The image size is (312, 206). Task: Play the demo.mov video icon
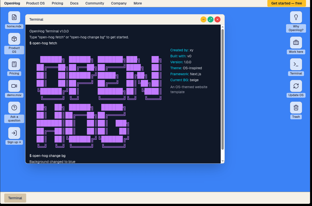(x=14, y=86)
